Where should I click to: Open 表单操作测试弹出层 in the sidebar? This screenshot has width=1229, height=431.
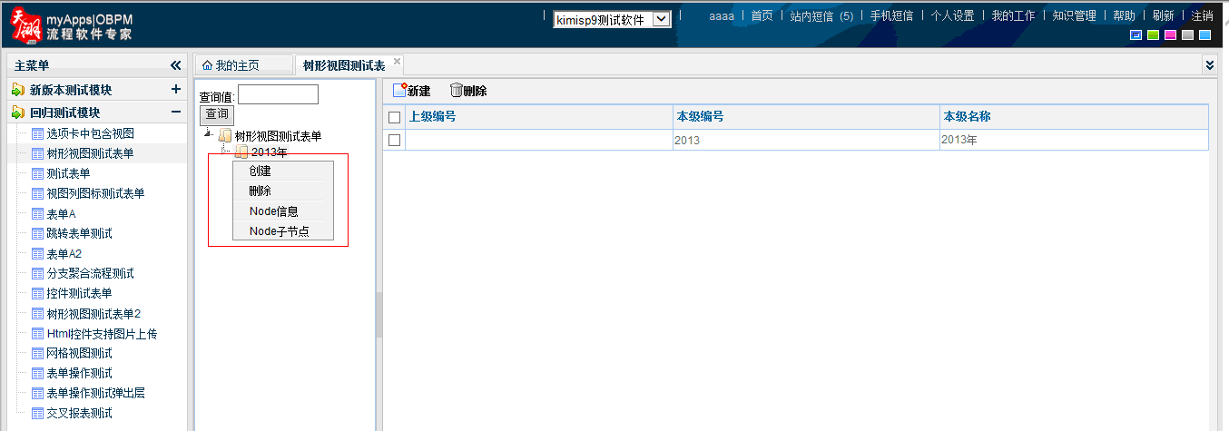coord(95,393)
